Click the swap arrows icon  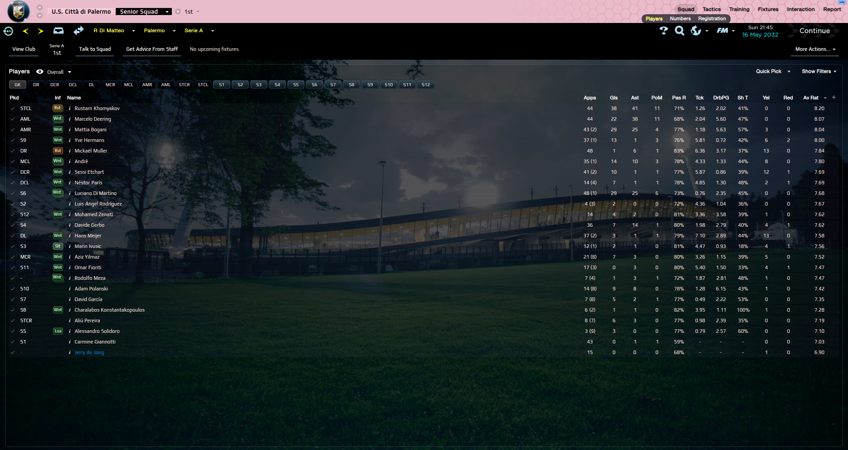pyautogui.click(x=79, y=31)
